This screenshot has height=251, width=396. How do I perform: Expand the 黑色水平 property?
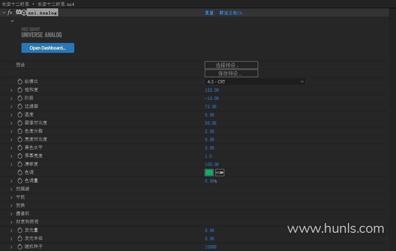click(x=12, y=148)
